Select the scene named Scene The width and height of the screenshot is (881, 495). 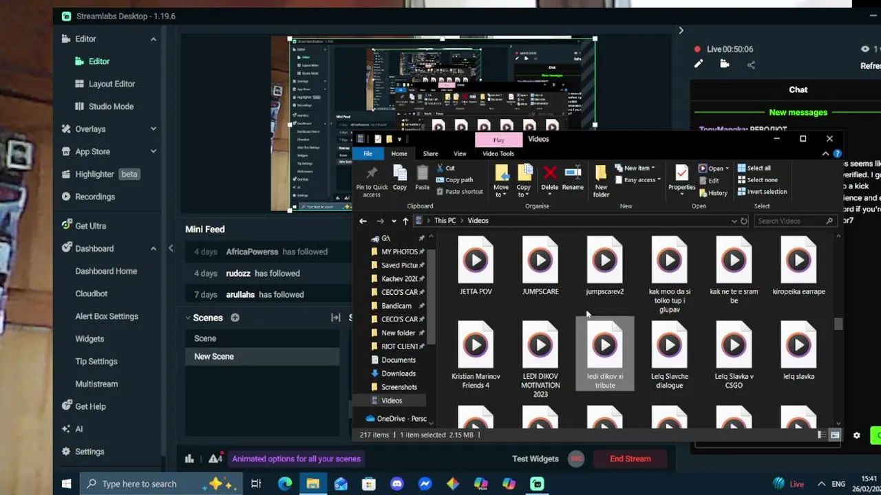[262, 338]
